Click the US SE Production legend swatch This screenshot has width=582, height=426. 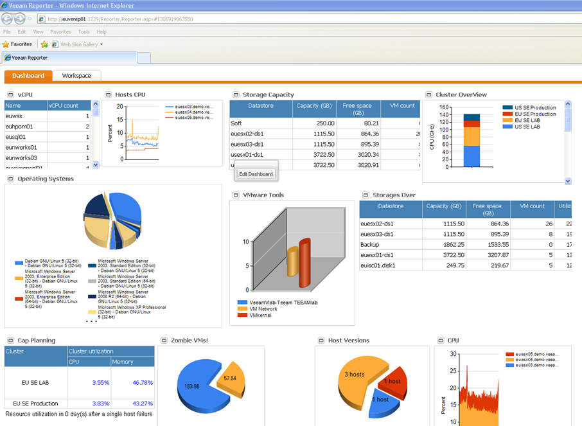[507, 108]
